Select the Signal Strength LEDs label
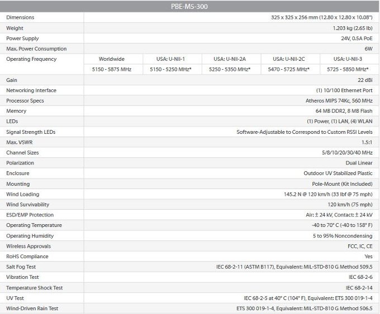This screenshot has height=314, width=380. (31, 132)
